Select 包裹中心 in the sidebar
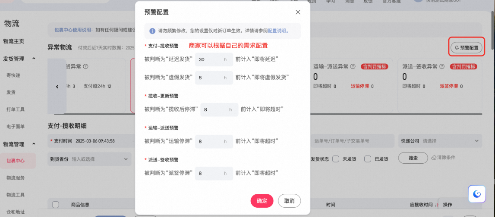Image resolution: width=495 pixels, height=218 pixels. coord(18,161)
